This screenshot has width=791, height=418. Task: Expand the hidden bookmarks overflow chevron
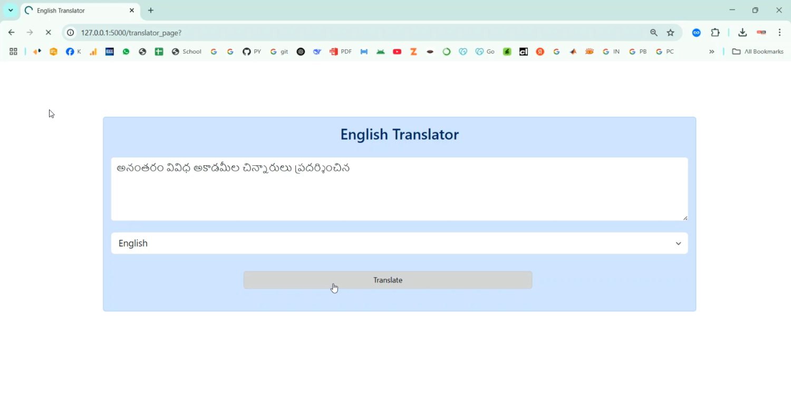point(711,52)
